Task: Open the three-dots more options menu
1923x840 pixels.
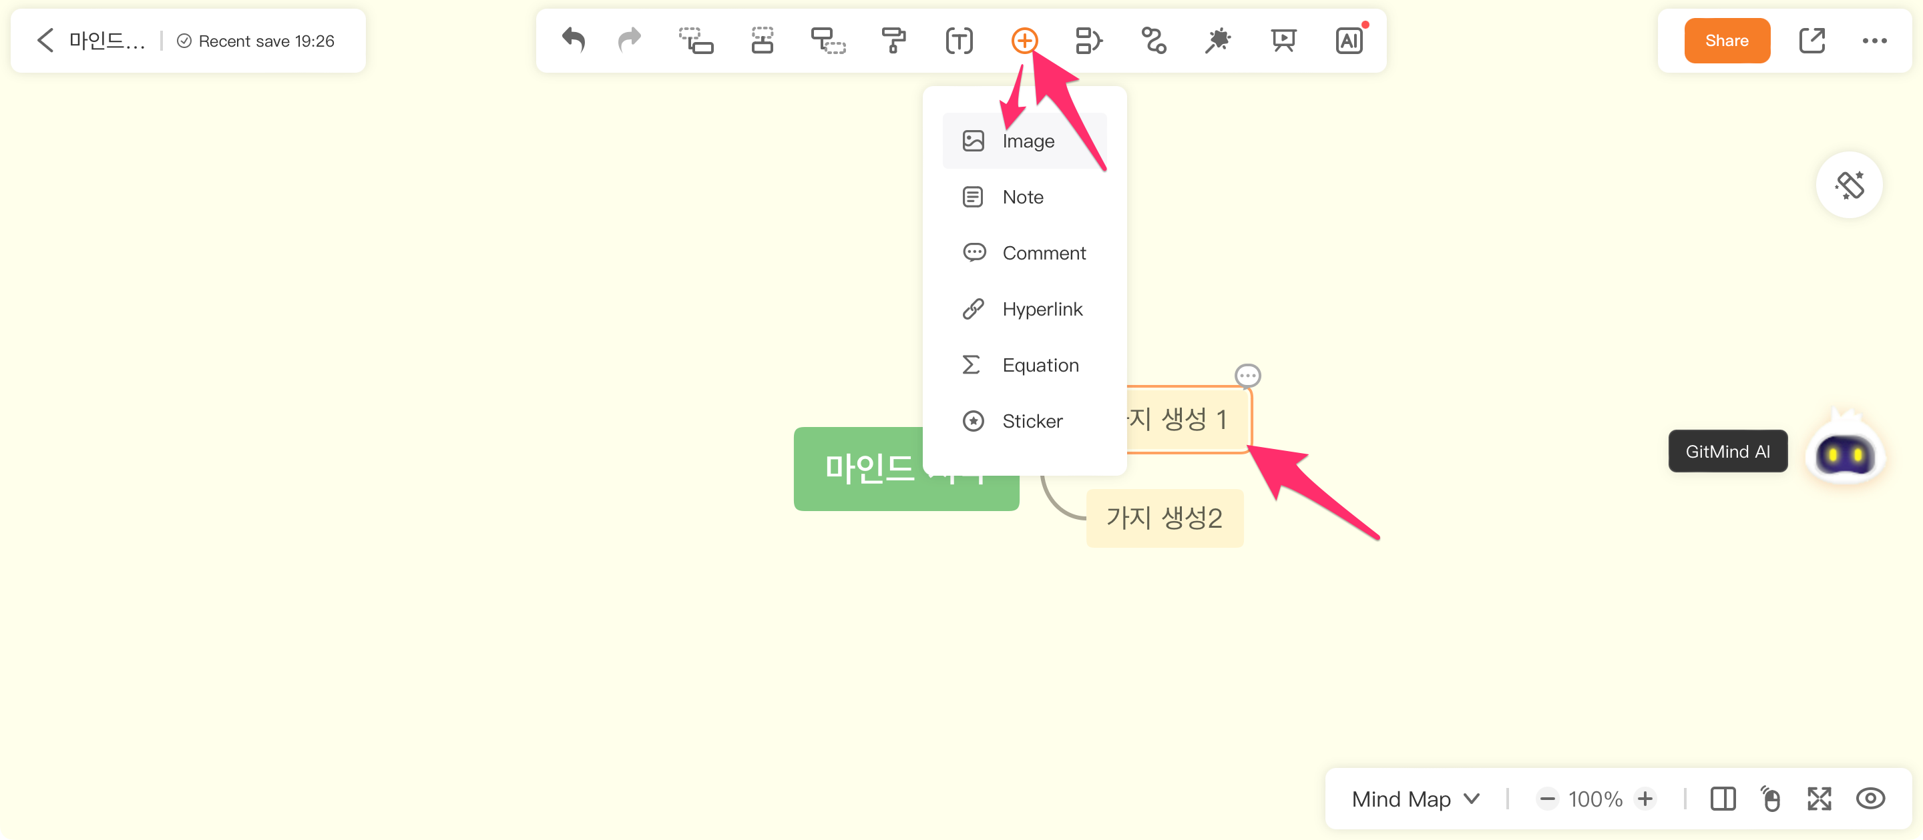Action: point(1874,41)
